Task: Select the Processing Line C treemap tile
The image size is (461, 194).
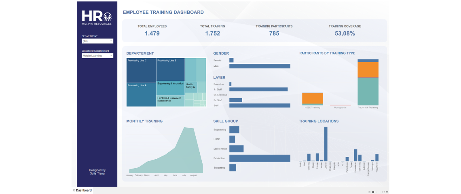Action: [x=141, y=70]
